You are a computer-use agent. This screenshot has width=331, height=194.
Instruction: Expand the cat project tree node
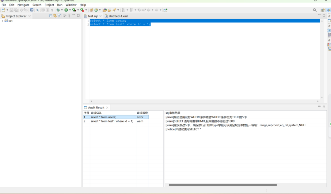coord(2,21)
